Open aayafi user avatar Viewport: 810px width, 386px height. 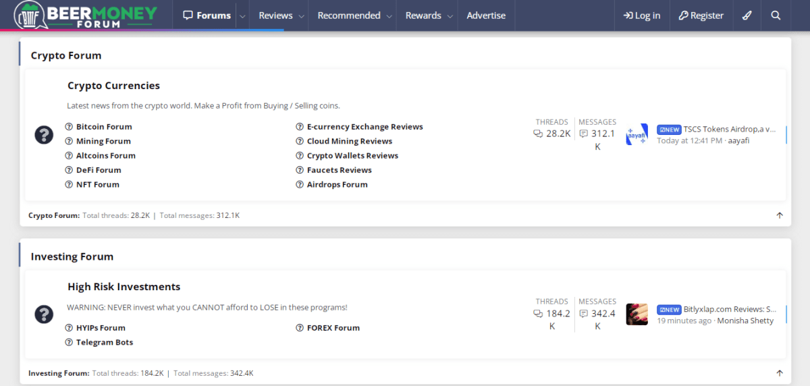click(637, 134)
